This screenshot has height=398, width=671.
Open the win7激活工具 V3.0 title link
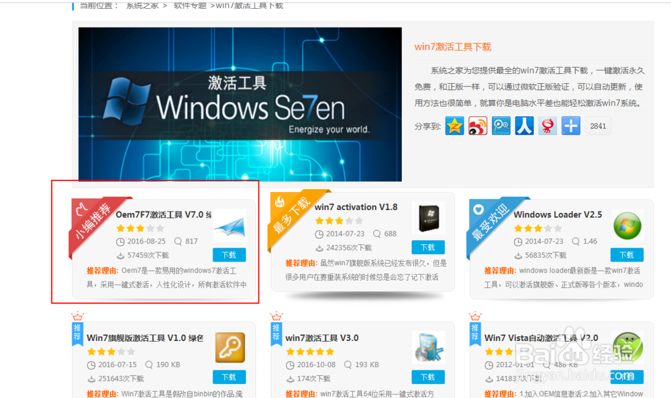[322, 338]
